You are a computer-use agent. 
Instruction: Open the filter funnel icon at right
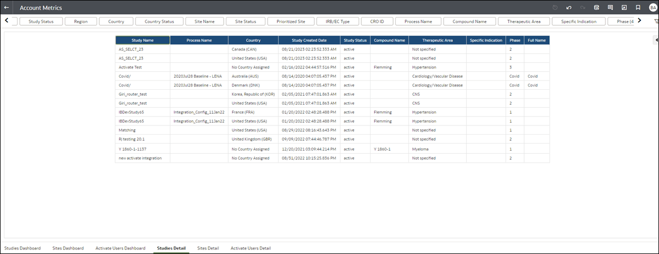656,21
